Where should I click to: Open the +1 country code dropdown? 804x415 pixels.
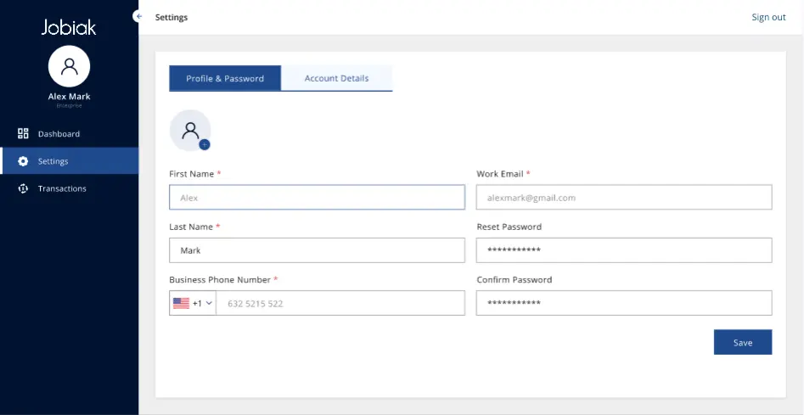tap(193, 303)
